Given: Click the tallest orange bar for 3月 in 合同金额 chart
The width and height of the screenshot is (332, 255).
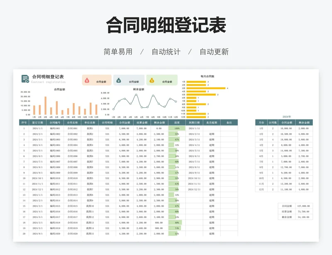Looking at the screenshot, I should click(45, 106).
